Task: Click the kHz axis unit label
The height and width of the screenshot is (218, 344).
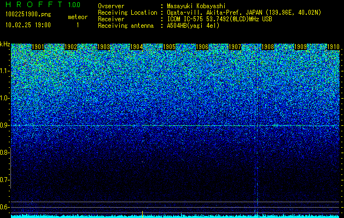Action: (5, 44)
